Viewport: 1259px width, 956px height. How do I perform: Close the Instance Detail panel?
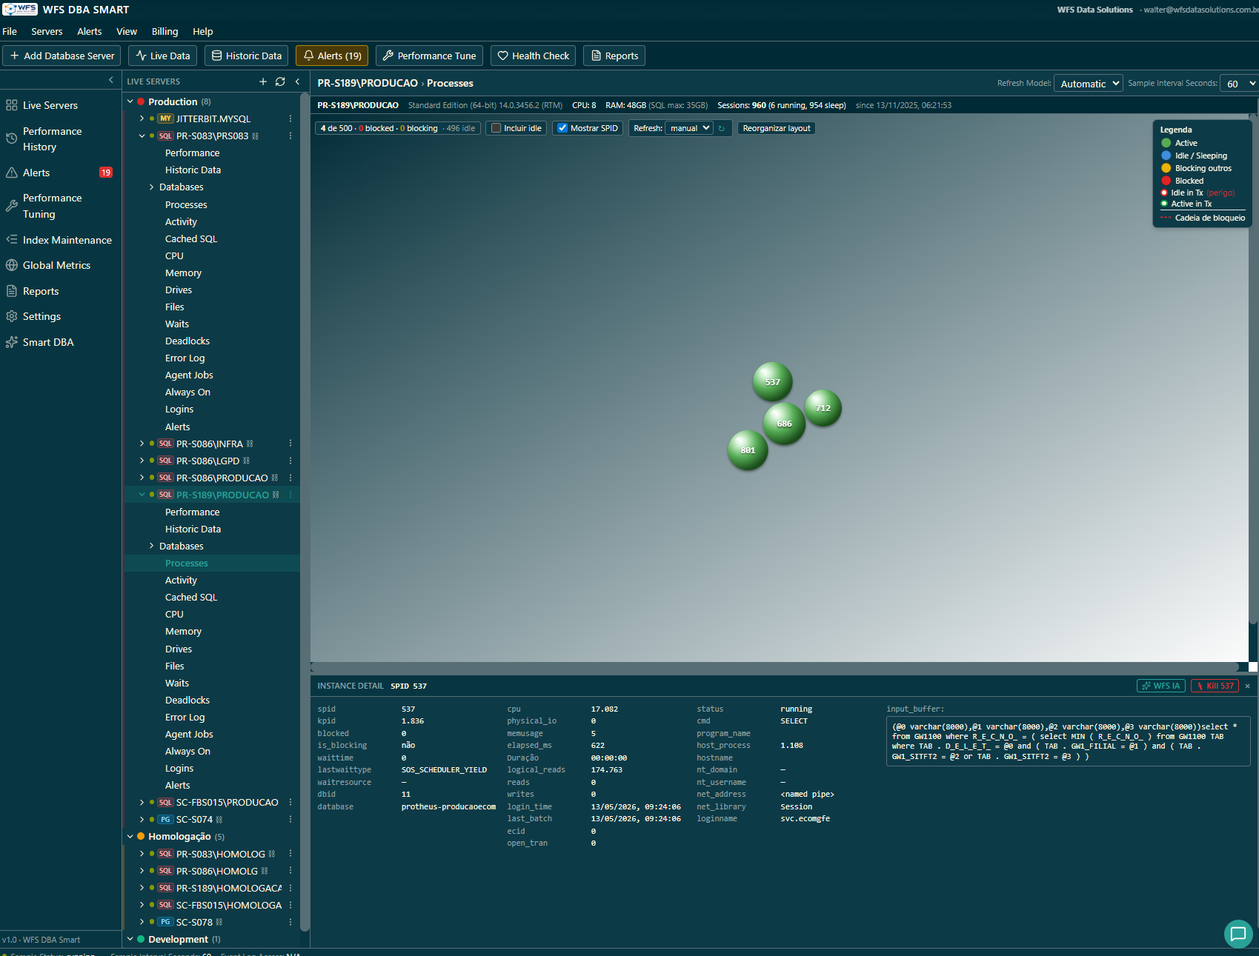pyautogui.click(x=1248, y=686)
